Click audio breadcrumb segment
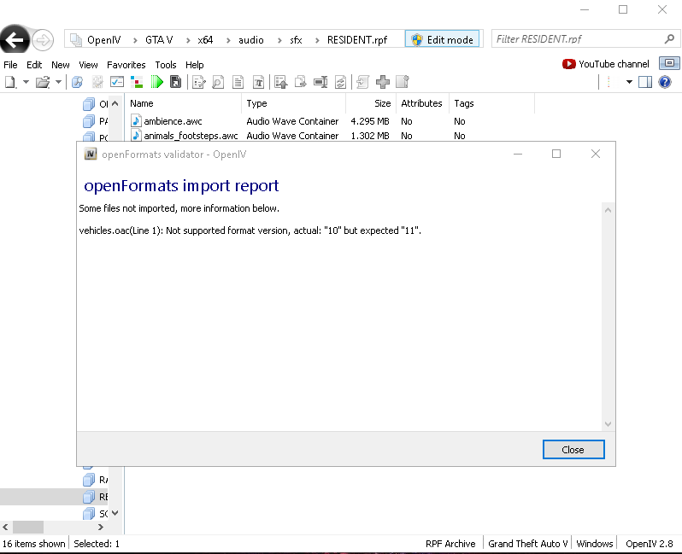 [251, 40]
